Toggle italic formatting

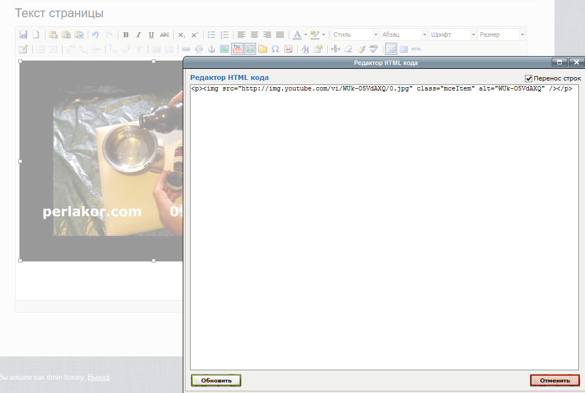(139, 34)
